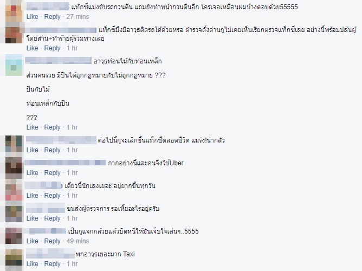The height and width of the screenshot is (271, 362).
Task: Reply to the comment posted 49 mins ago
Action: (x=52, y=241)
